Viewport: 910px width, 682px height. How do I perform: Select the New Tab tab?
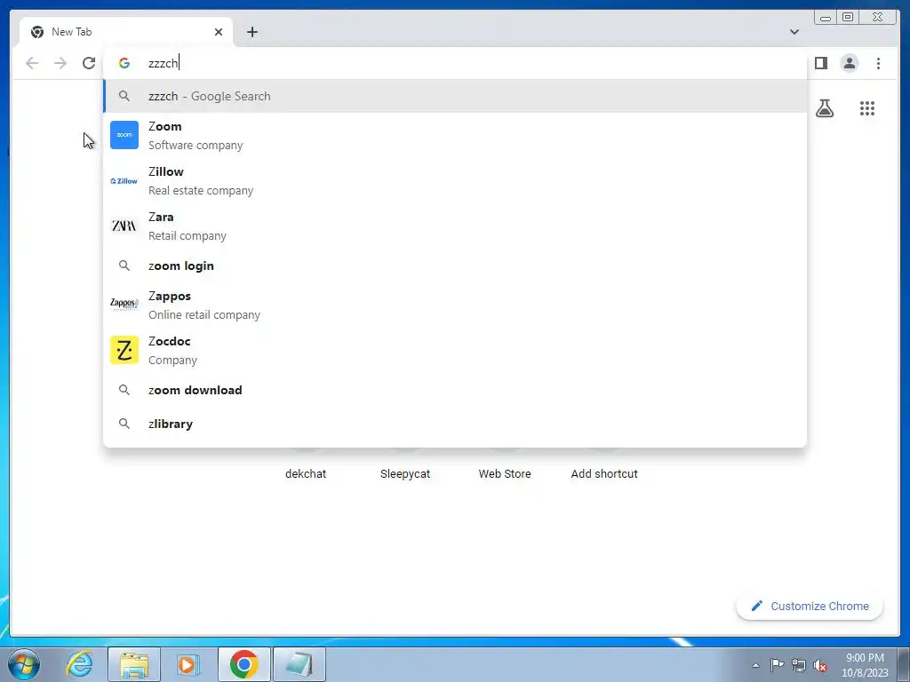[x=126, y=32]
